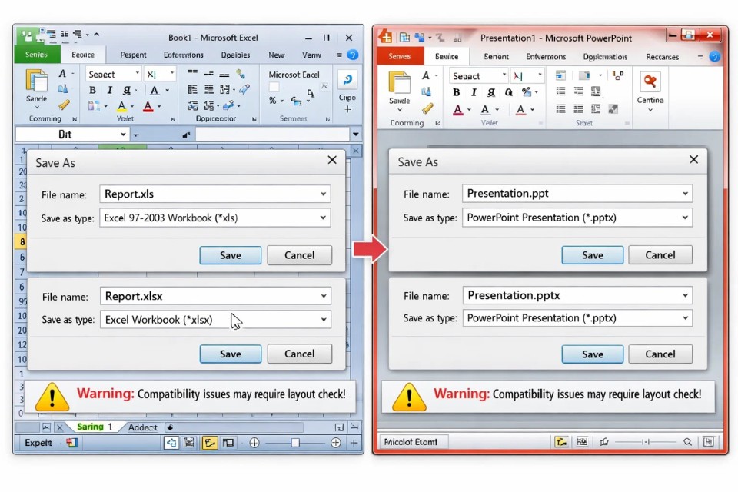Toggle Italic formatting in PowerPoint's ribbon
This screenshot has width=738, height=492.
[474, 91]
